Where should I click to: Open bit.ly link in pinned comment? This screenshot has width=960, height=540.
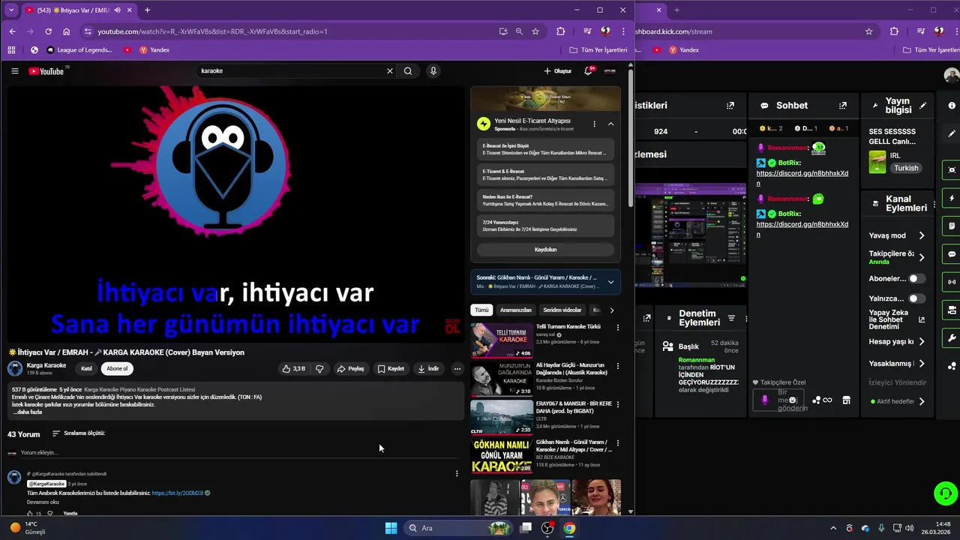[178, 493]
